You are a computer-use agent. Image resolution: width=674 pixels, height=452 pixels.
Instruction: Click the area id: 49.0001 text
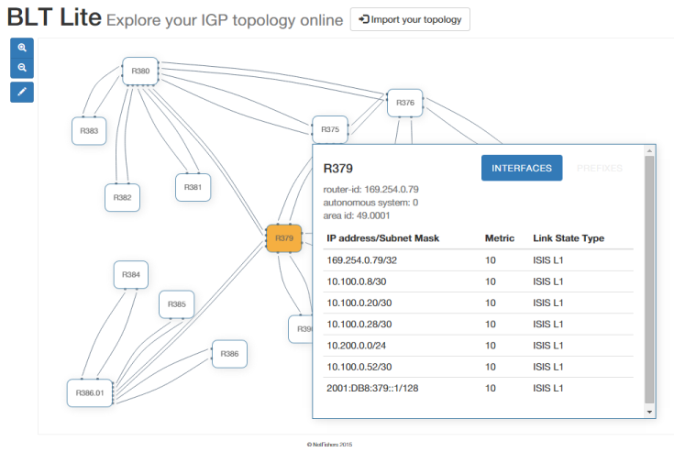(357, 215)
